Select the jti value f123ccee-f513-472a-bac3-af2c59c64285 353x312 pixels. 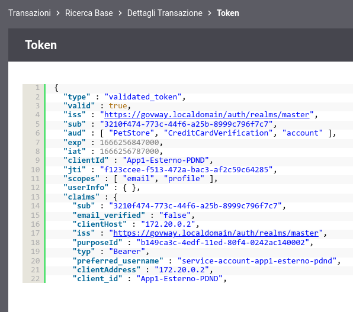[x=186, y=169]
